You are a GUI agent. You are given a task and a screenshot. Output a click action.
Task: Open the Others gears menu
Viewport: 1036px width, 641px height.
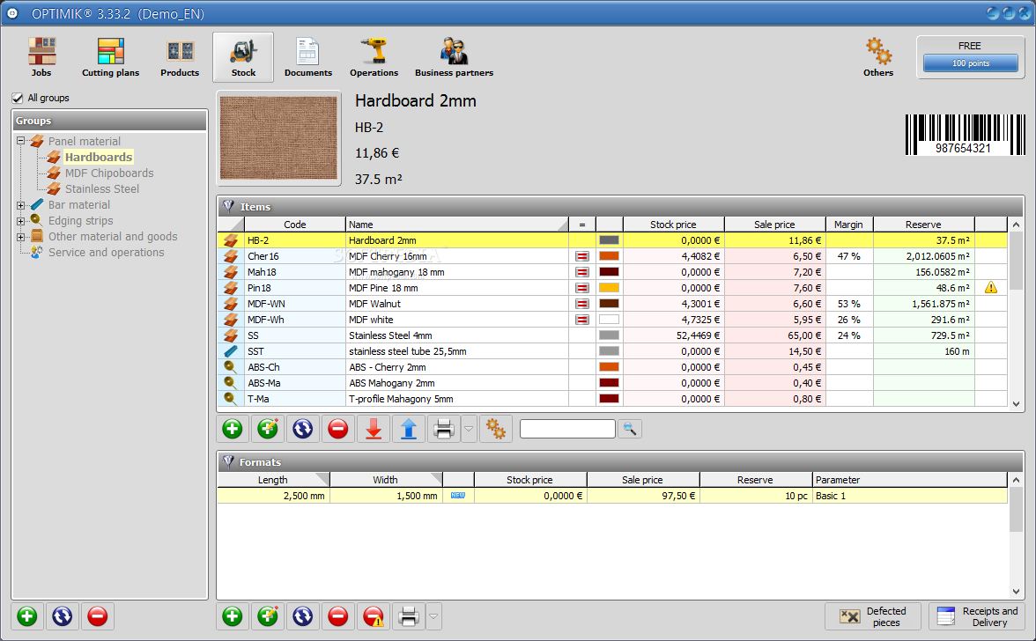click(x=878, y=57)
